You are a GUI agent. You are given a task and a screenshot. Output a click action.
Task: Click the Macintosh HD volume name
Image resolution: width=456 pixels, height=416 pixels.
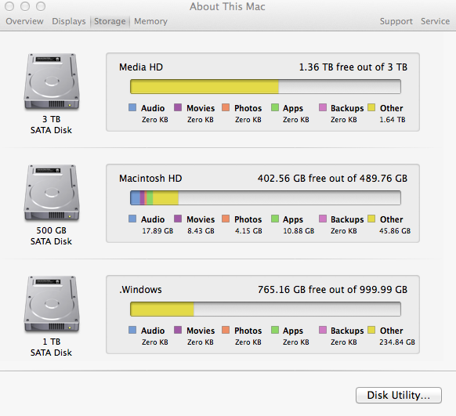(x=150, y=178)
